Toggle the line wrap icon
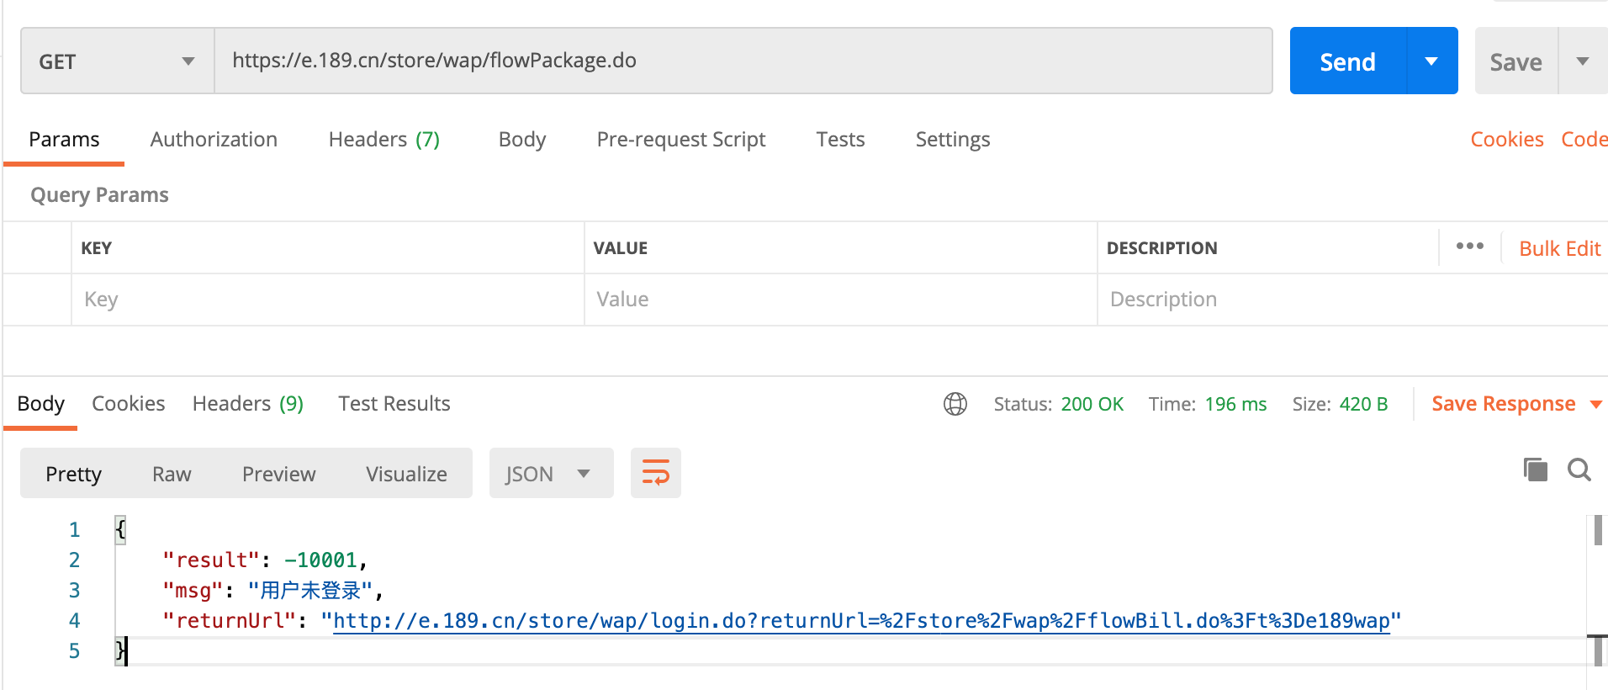1608x690 pixels. [x=656, y=473]
